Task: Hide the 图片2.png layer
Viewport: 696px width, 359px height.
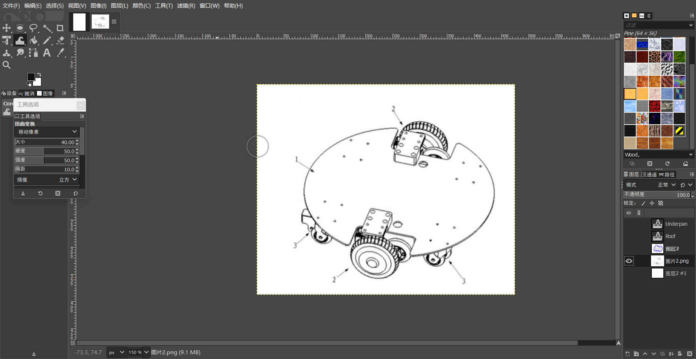Action: [x=629, y=261]
